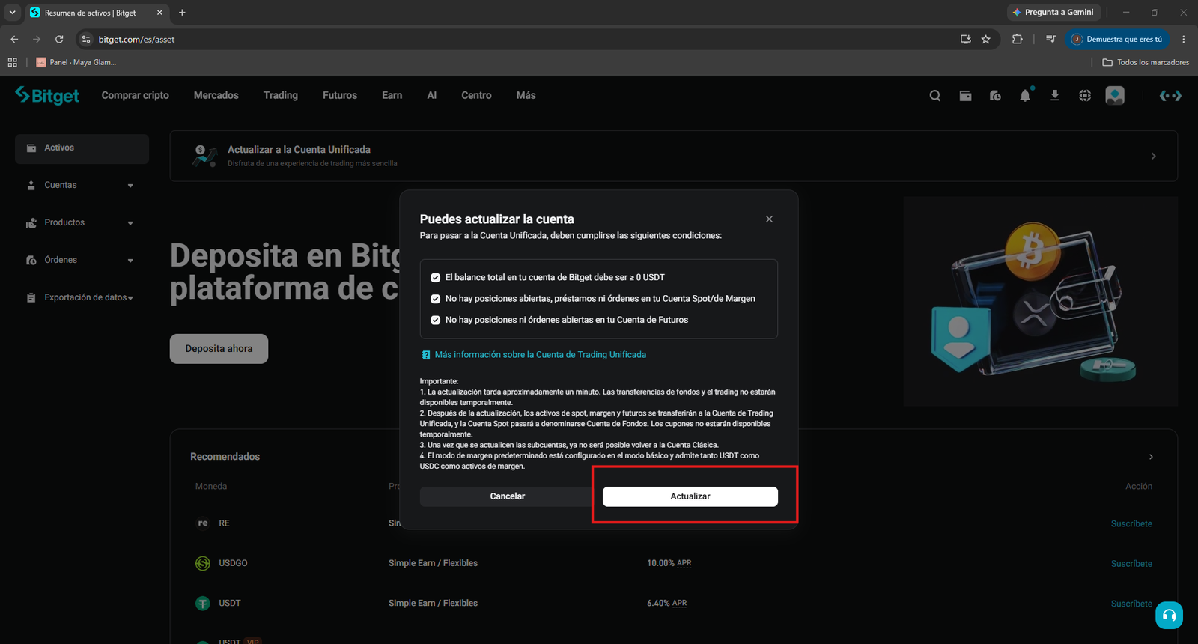Click Suscríbete for the USDT row
This screenshot has height=644, width=1198.
[1131, 604]
